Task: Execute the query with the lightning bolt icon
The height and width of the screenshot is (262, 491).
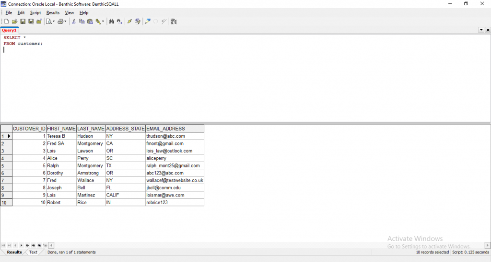Action: [129, 22]
